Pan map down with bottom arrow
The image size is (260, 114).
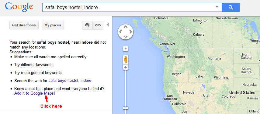click(126, 37)
